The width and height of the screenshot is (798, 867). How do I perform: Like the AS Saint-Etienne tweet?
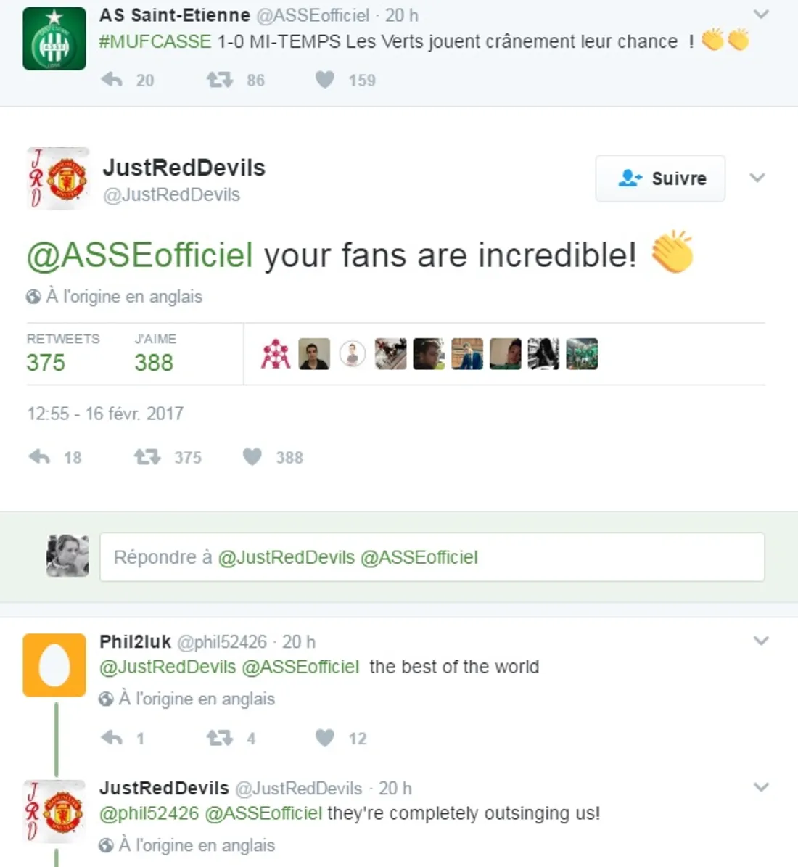(325, 80)
